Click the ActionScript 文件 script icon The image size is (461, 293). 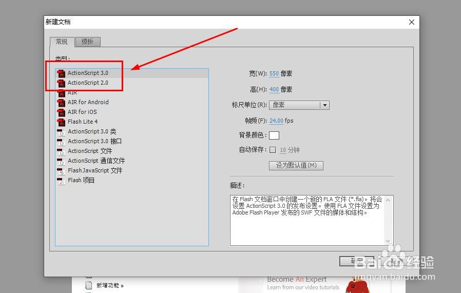click(x=61, y=151)
